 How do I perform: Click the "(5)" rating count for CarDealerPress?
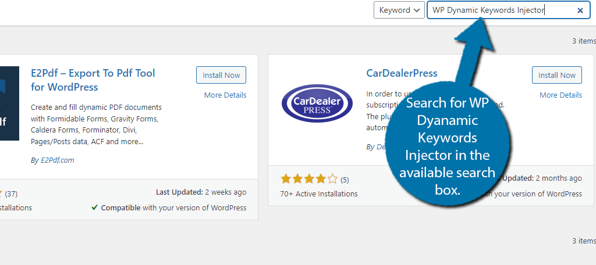pyautogui.click(x=345, y=180)
